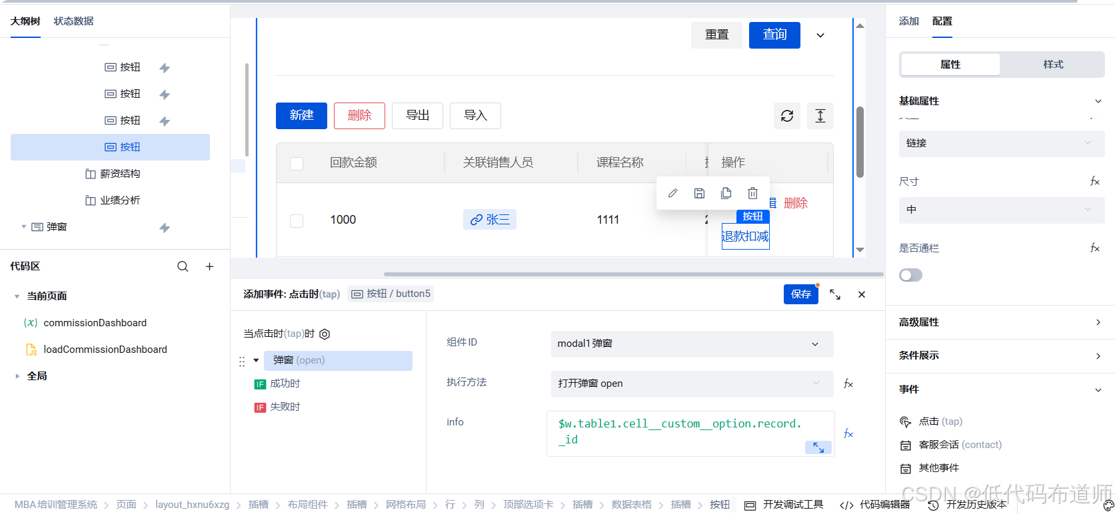Expand the 全局 tree node

tap(17, 376)
